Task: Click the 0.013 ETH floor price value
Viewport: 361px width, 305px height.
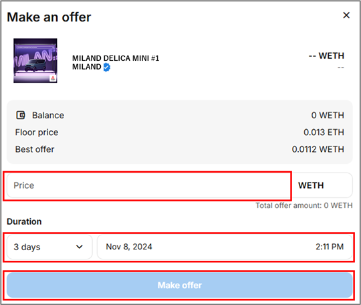Action: coord(324,132)
